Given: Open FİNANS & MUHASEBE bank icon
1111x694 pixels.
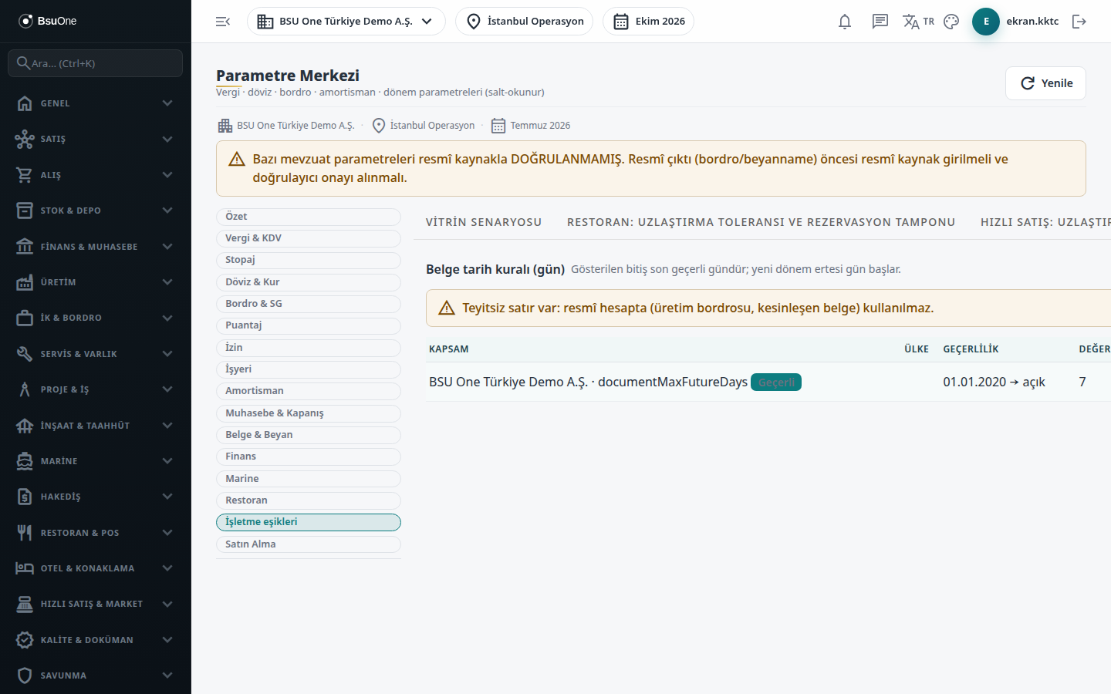Looking at the screenshot, I should point(25,247).
